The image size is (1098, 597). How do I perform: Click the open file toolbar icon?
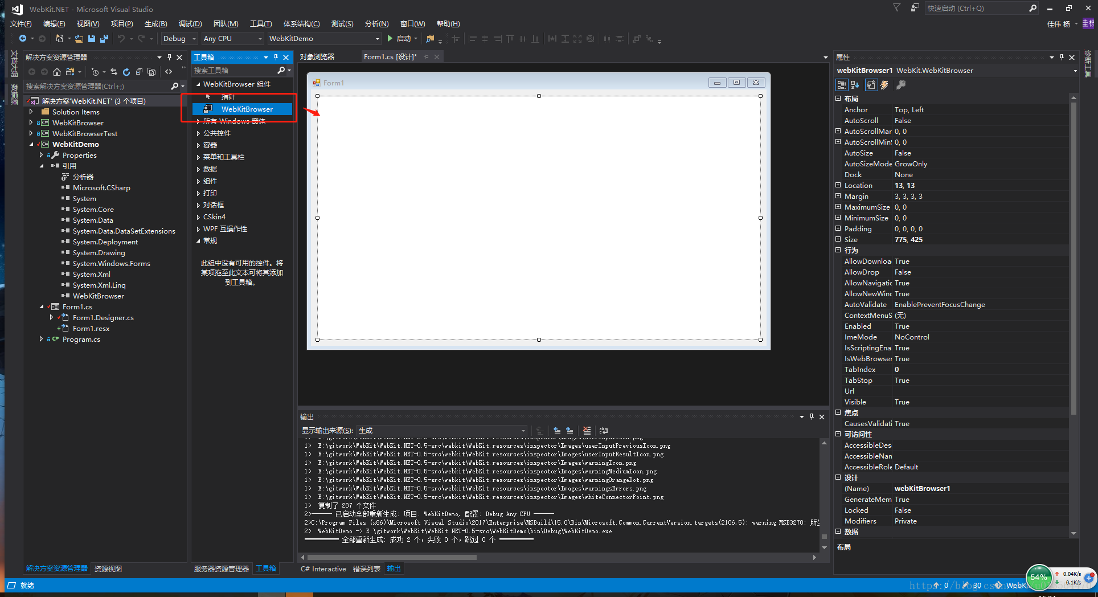coord(79,39)
